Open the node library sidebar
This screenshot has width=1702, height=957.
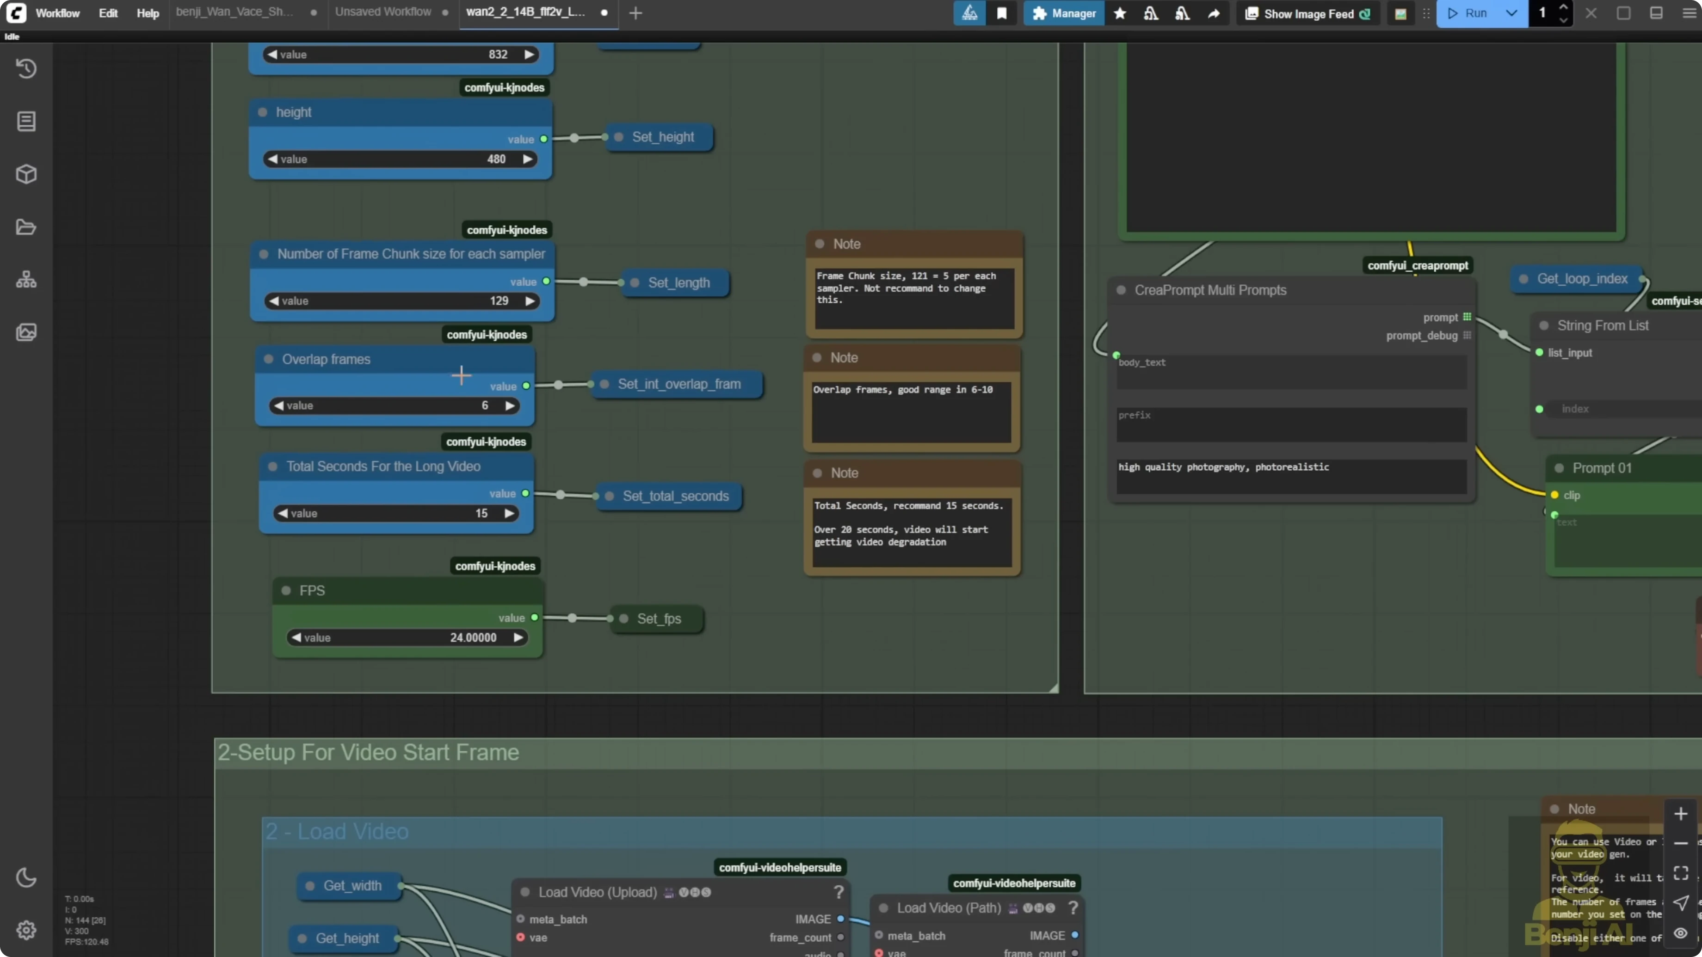click(x=26, y=122)
